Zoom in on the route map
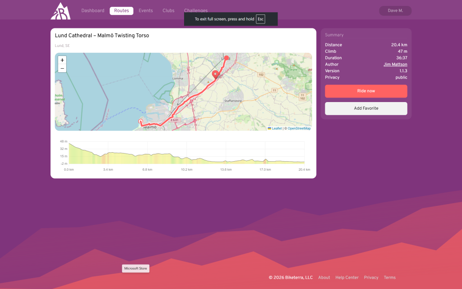Image resolution: width=462 pixels, height=289 pixels. coord(62,60)
